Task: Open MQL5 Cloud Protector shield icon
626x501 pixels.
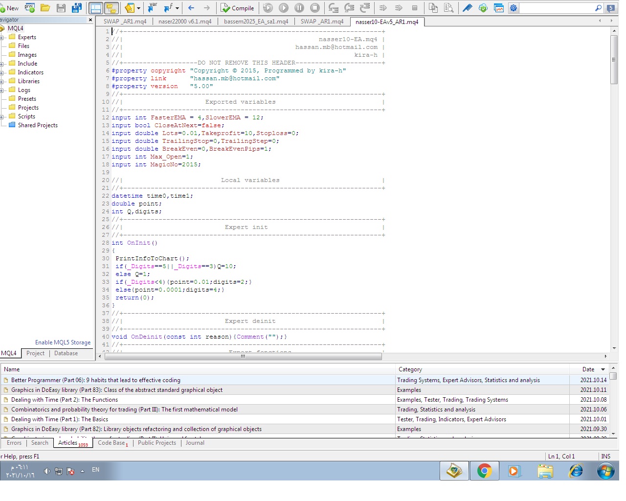Action: 483,8
